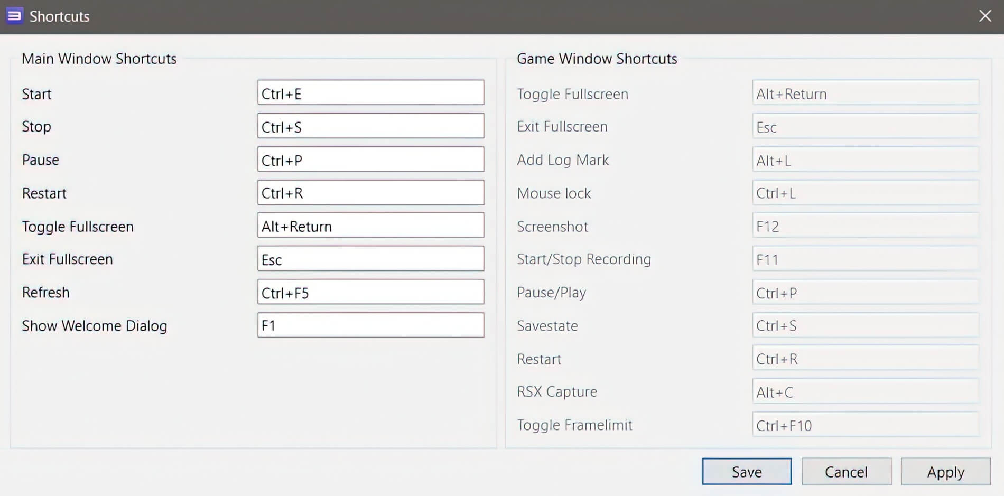Click the Mouse lock shortcut field
This screenshot has width=1004, height=496.
point(866,192)
